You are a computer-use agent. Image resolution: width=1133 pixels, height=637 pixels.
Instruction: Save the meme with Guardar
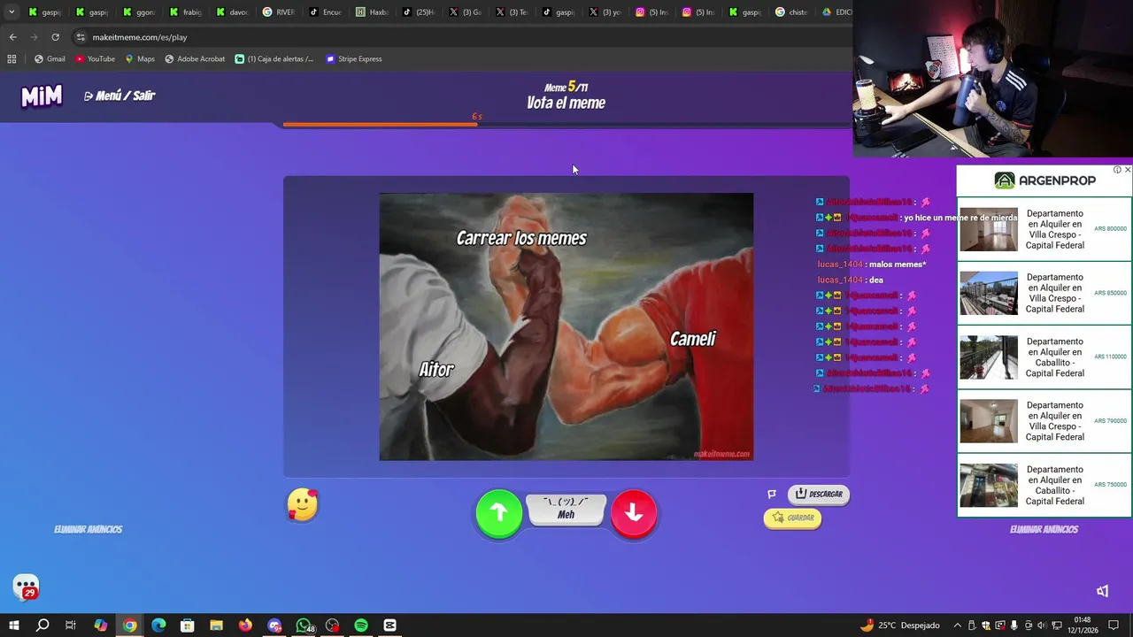(x=793, y=518)
